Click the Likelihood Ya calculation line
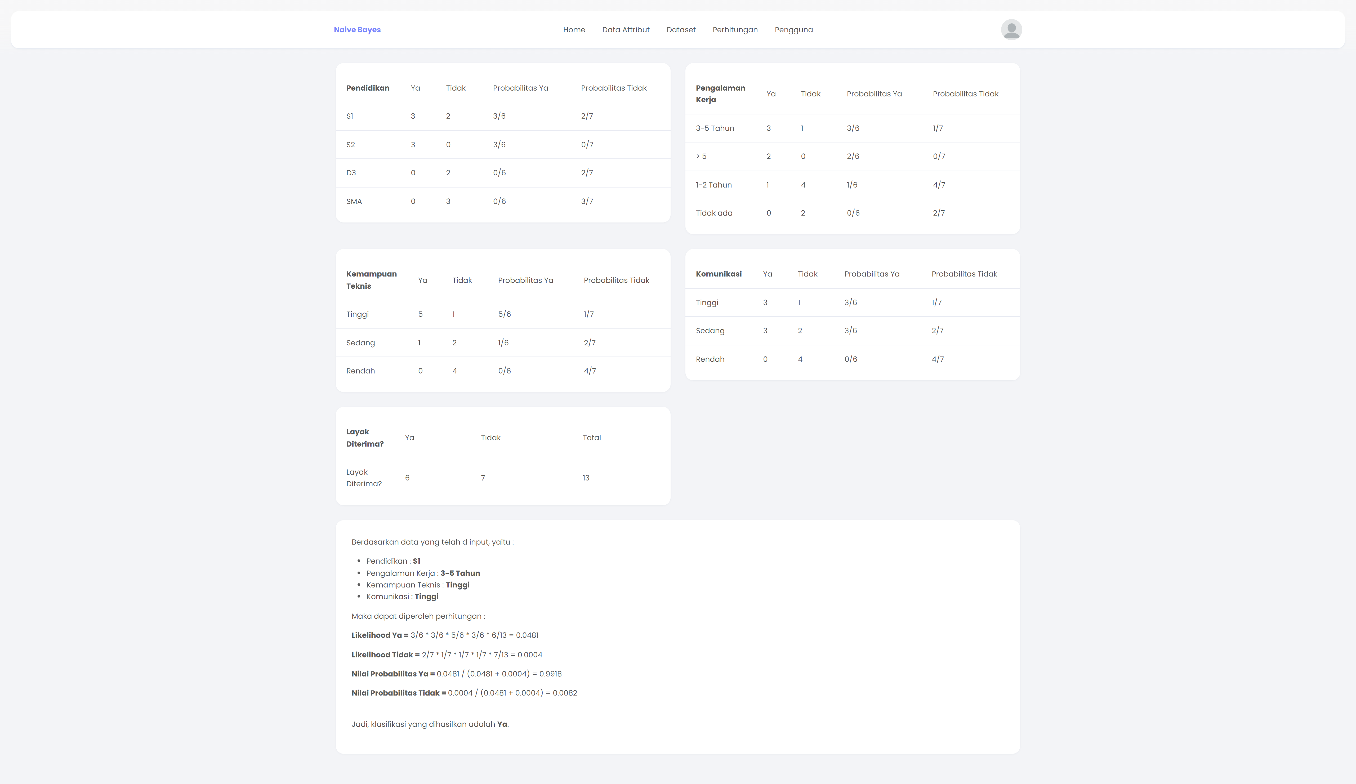This screenshot has width=1356, height=784. click(444, 635)
